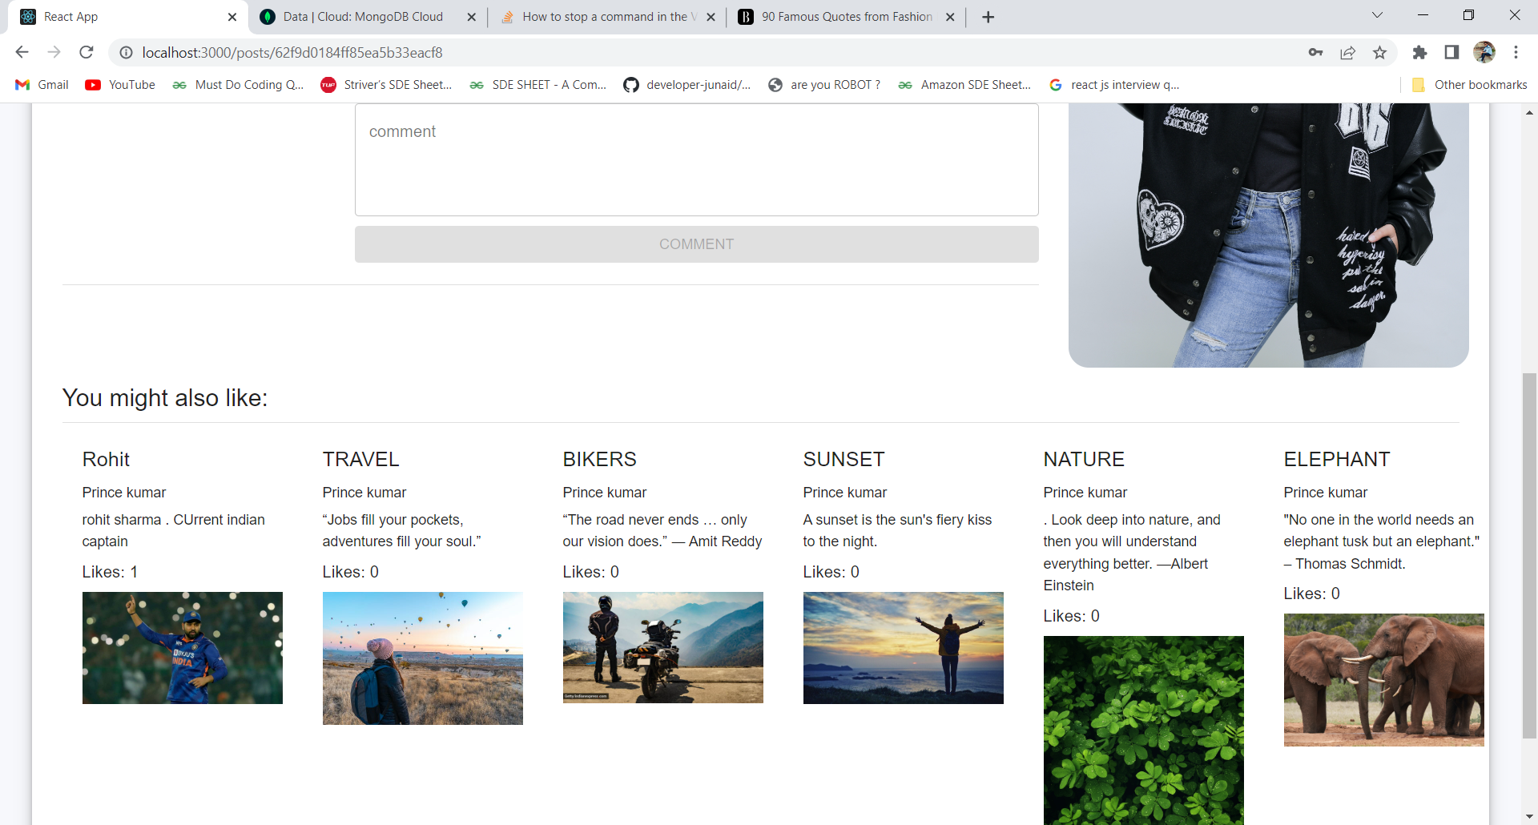Go back to the previous page

(22, 52)
